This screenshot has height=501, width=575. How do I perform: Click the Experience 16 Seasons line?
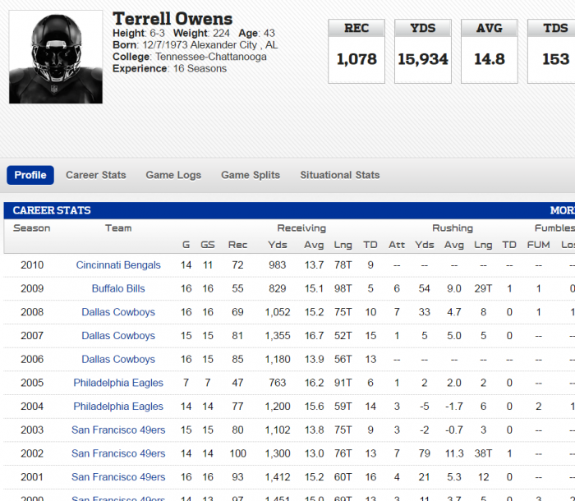click(169, 68)
